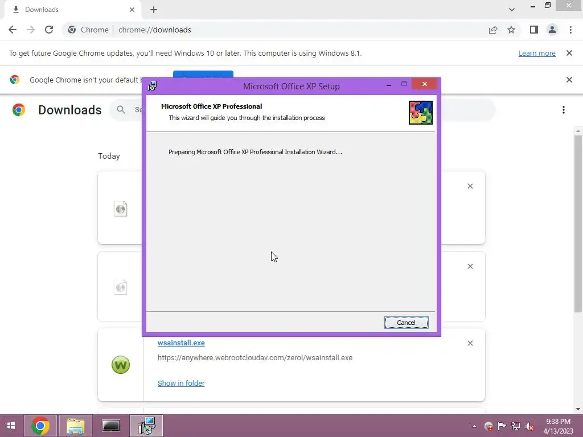
Task: Click the Webroot green W icon
Action: (x=121, y=365)
